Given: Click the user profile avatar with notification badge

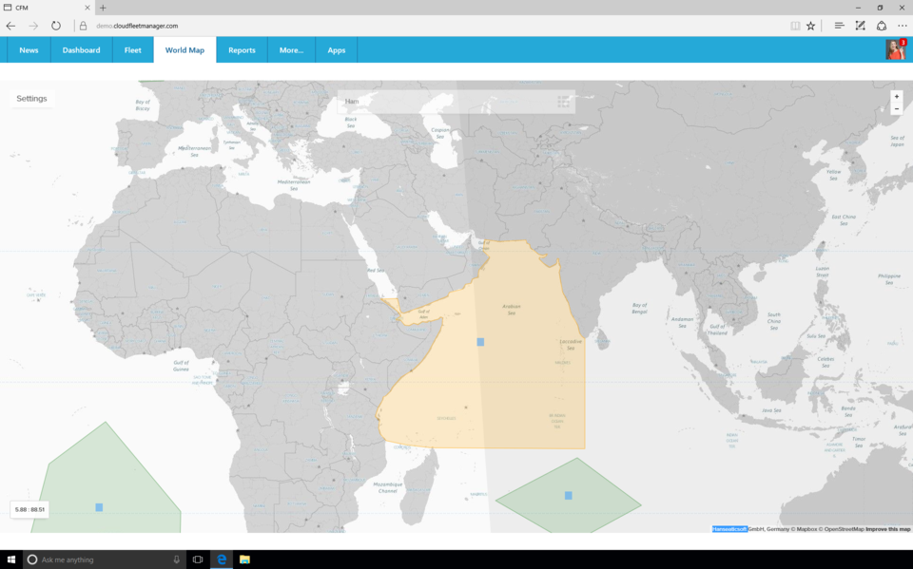Looking at the screenshot, I should pos(895,49).
